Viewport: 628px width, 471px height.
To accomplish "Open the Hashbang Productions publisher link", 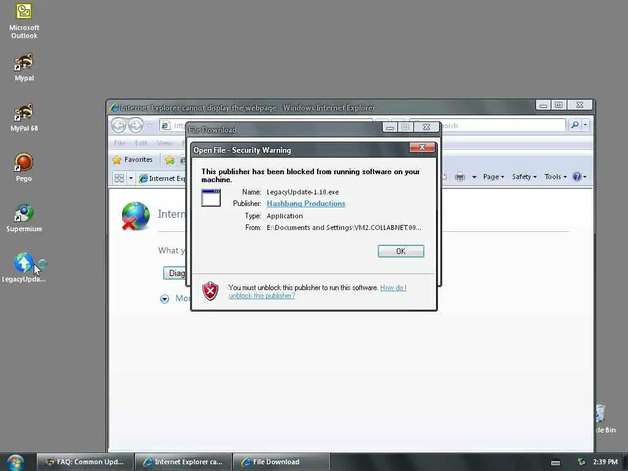I will point(306,204).
